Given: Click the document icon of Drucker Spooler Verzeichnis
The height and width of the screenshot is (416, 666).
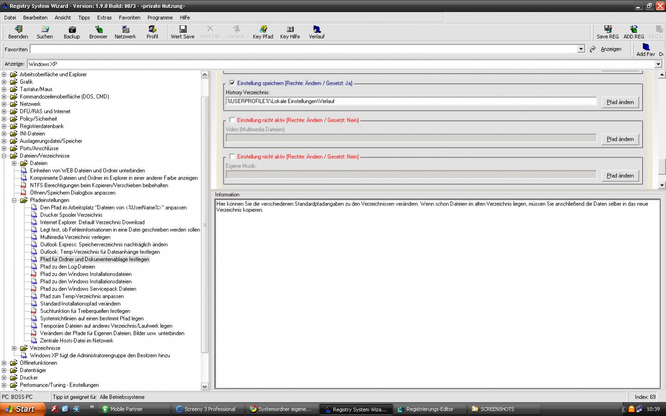Looking at the screenshot, I should click(34, 215).
